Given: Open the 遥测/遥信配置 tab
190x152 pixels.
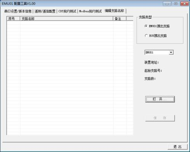Looking at the screenshot, I should tap(45, 11).
